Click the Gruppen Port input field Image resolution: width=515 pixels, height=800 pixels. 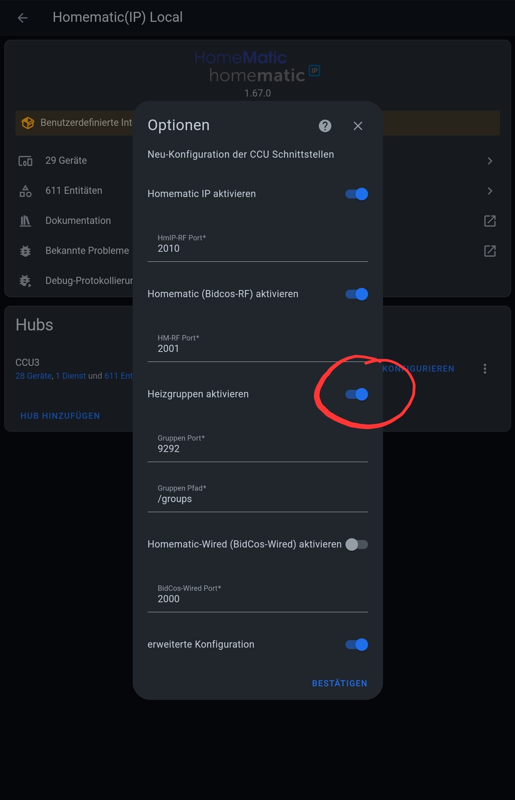coord(257,444)
